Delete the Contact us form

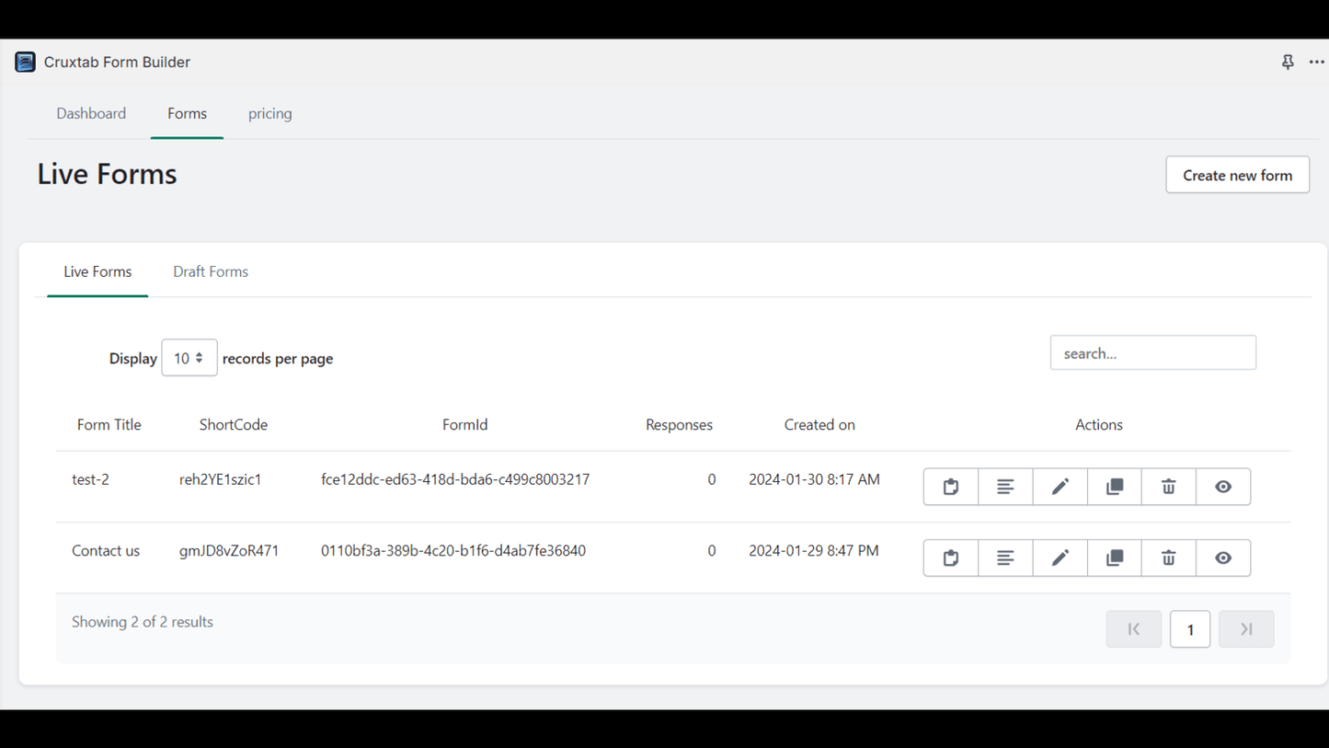[x=1168, y=558]
